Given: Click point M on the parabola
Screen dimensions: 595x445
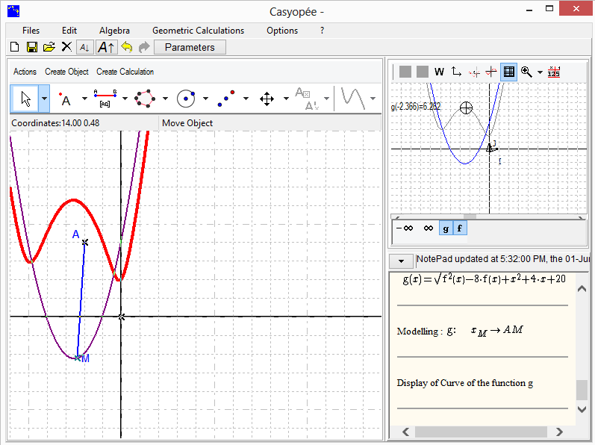Looking at the screenshot, I should tap(78, 358).
